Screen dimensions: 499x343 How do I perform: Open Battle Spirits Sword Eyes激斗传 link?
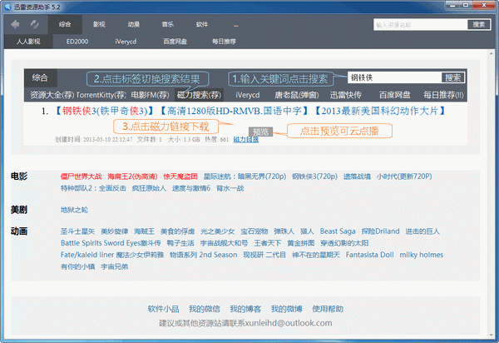click(111, 243)
